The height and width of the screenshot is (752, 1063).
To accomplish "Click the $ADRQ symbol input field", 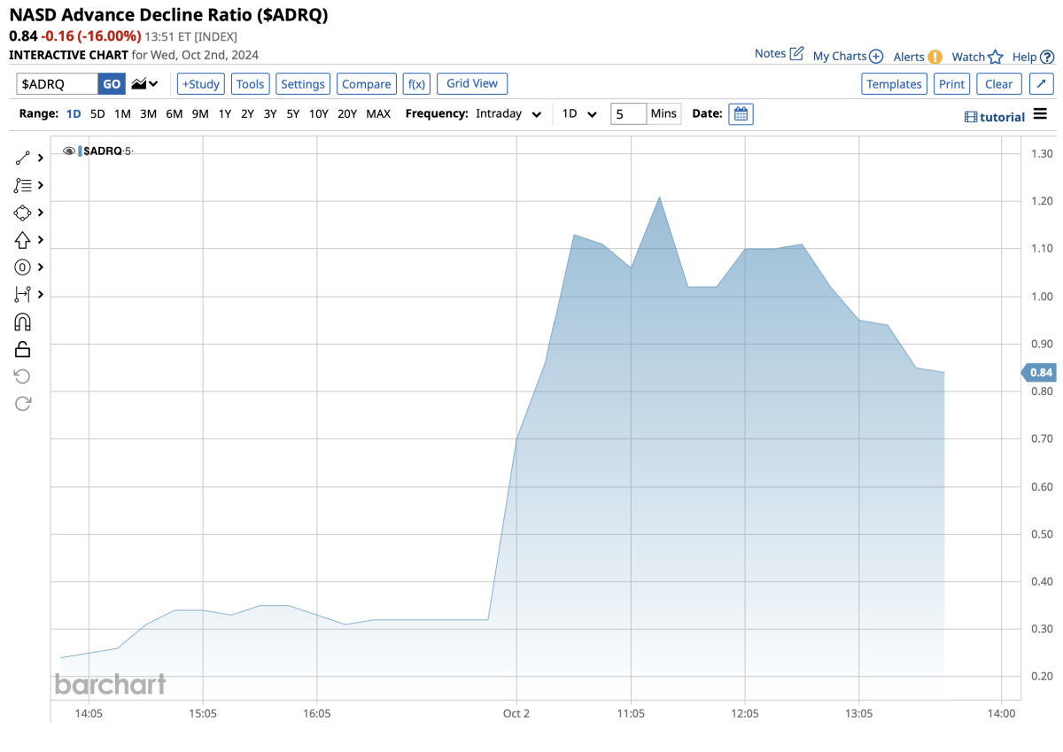I will point(58,84).
